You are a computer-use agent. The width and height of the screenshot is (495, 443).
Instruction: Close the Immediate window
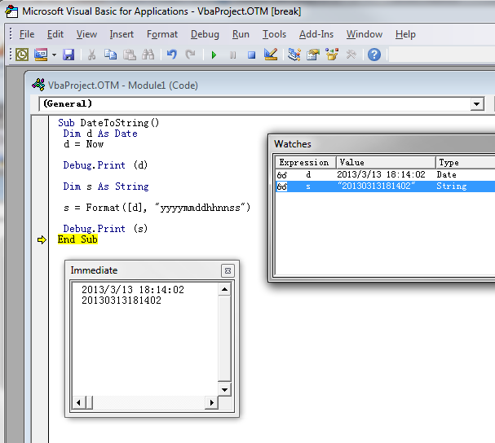point(228,270)
